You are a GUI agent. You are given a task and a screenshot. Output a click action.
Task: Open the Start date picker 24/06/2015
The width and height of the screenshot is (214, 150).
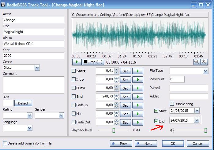pos(197,111)
